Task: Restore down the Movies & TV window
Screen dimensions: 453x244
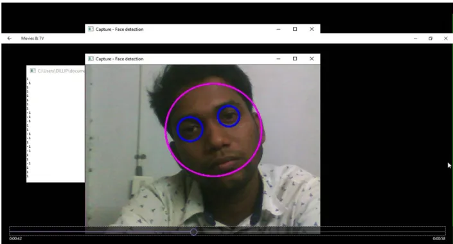Action: coord(431,39)
